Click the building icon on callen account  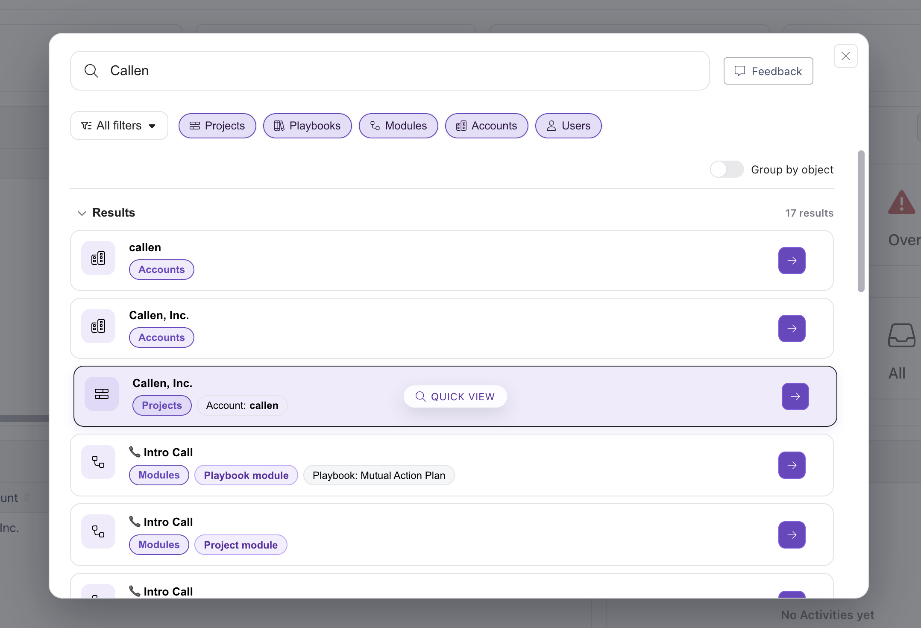(x=98, y=258)
